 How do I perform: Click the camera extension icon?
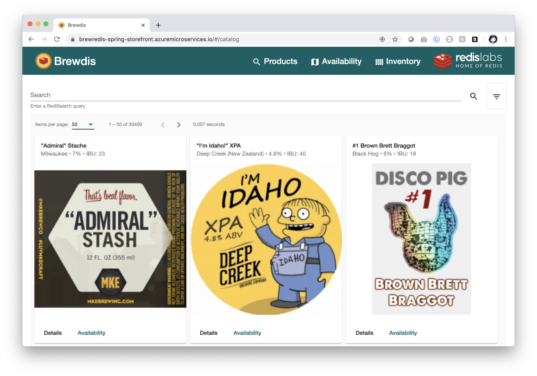pyautogui.click(x=424, y=39)
